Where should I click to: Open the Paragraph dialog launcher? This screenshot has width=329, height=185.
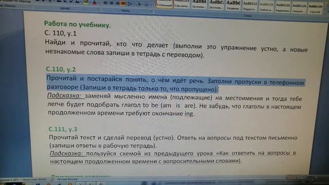pos(151,11)
